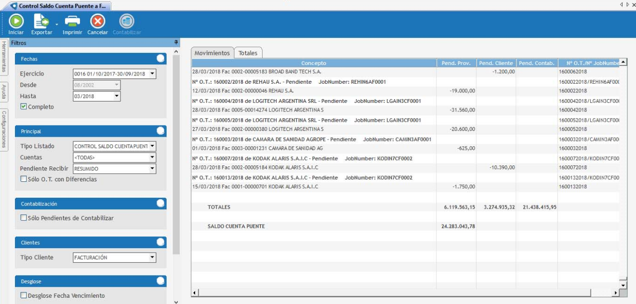Open the Configuraciones side panel

(4, 129)
